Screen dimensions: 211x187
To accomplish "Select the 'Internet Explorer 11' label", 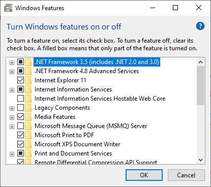I will (61, 80).
